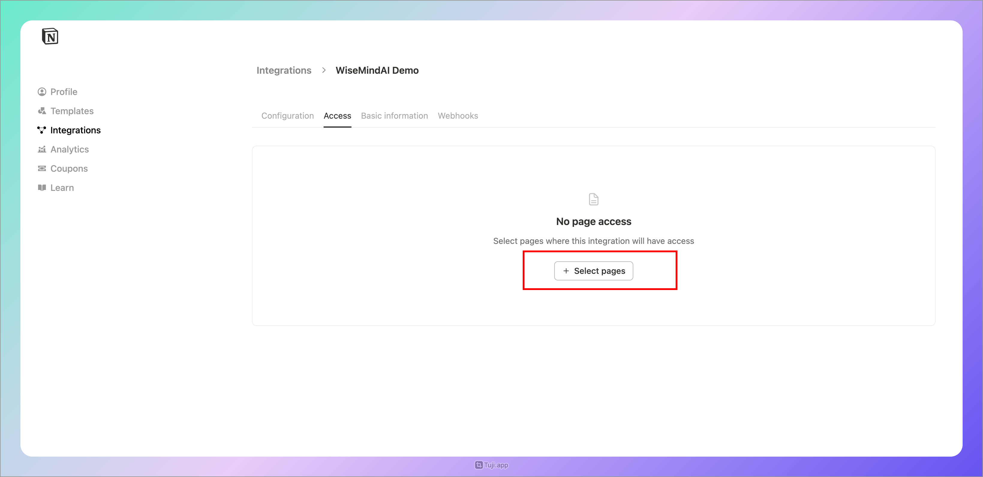Viewport: 983px width, 477px height.
Task: Click the Analytics chart icon
Action: pyautogui.click(x=42, y=150)
